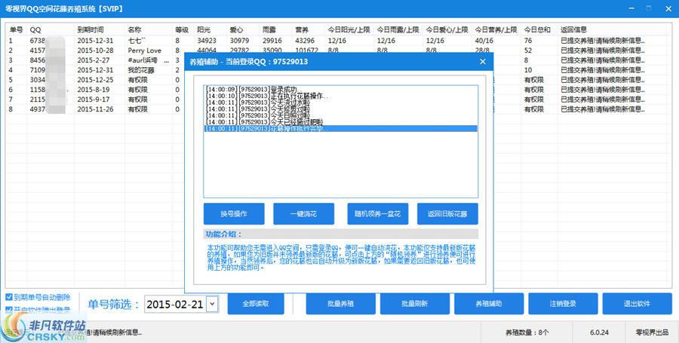
Task: Click the 2015-12-25 expiry date cell
Action: click(x=95, y=80)
